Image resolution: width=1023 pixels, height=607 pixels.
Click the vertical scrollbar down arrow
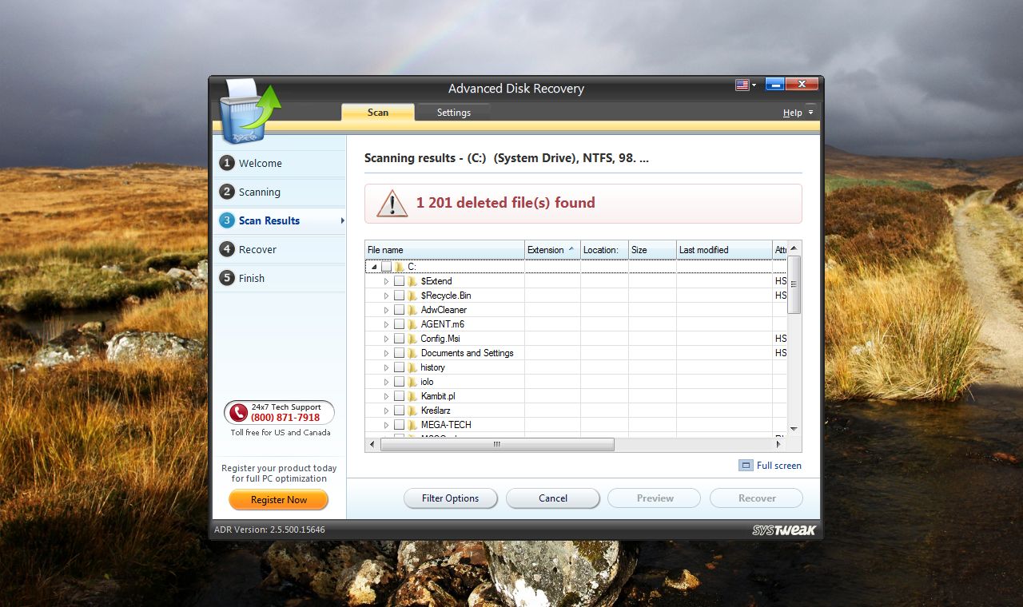point(794,429)
